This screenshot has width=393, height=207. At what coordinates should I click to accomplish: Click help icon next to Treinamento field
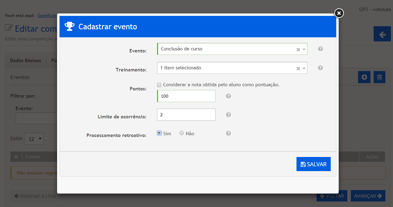[x=320, y=68]
